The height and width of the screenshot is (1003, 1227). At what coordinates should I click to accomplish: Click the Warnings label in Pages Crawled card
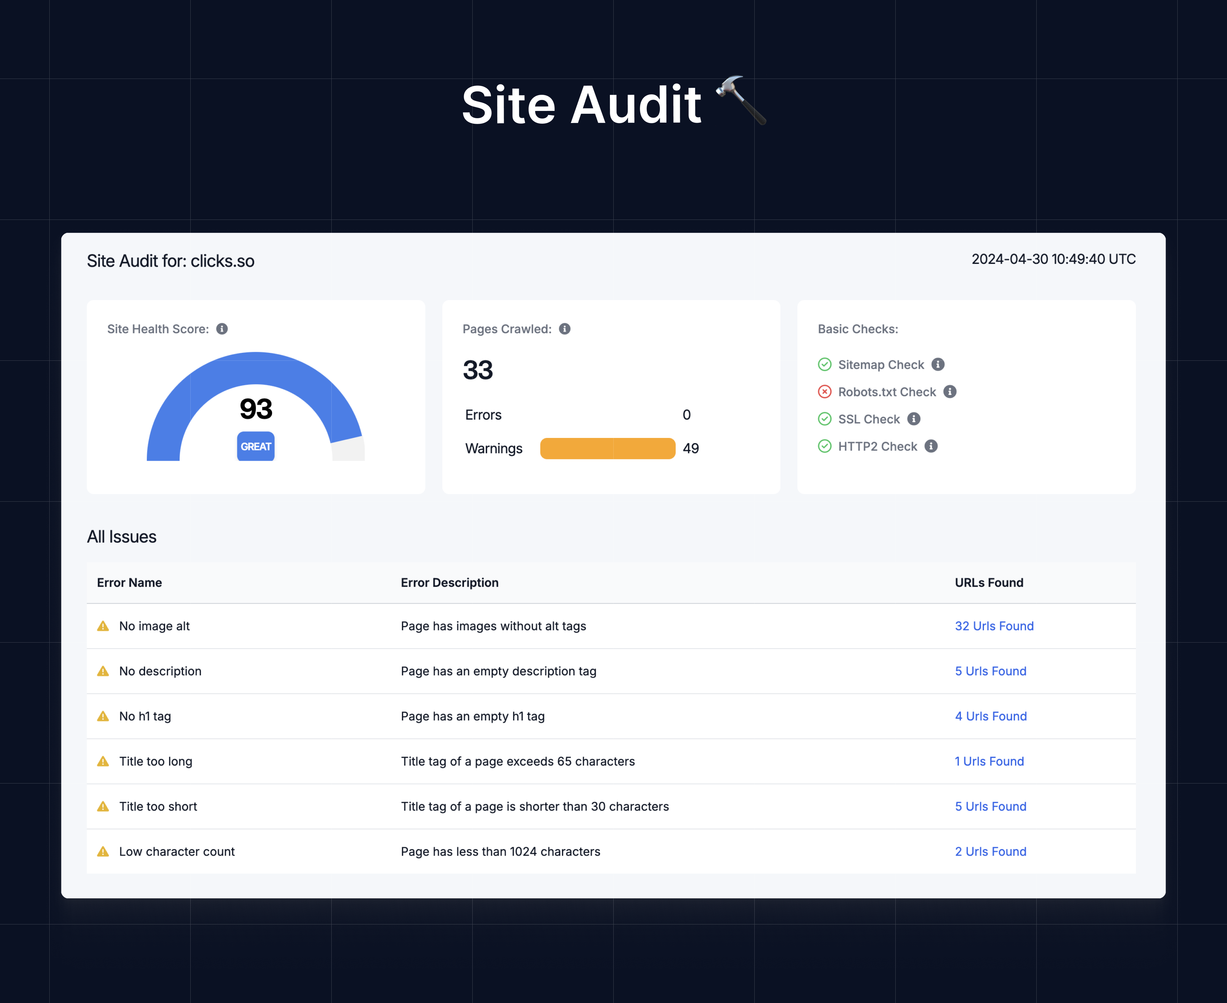click(494, 448)
